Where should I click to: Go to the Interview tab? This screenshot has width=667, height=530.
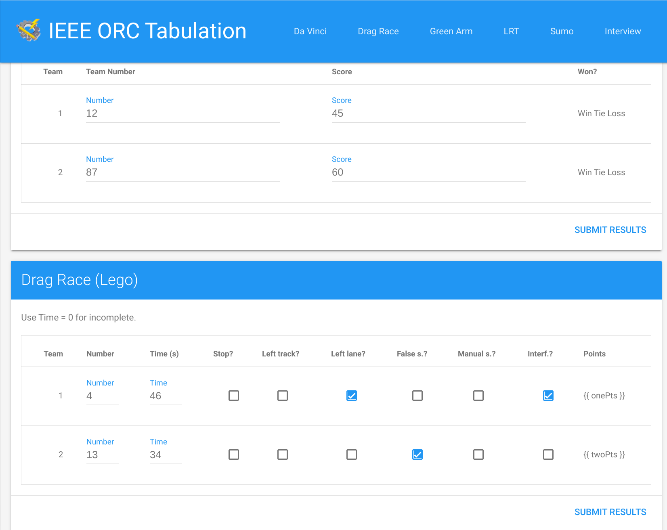click(x=622, y=31)
